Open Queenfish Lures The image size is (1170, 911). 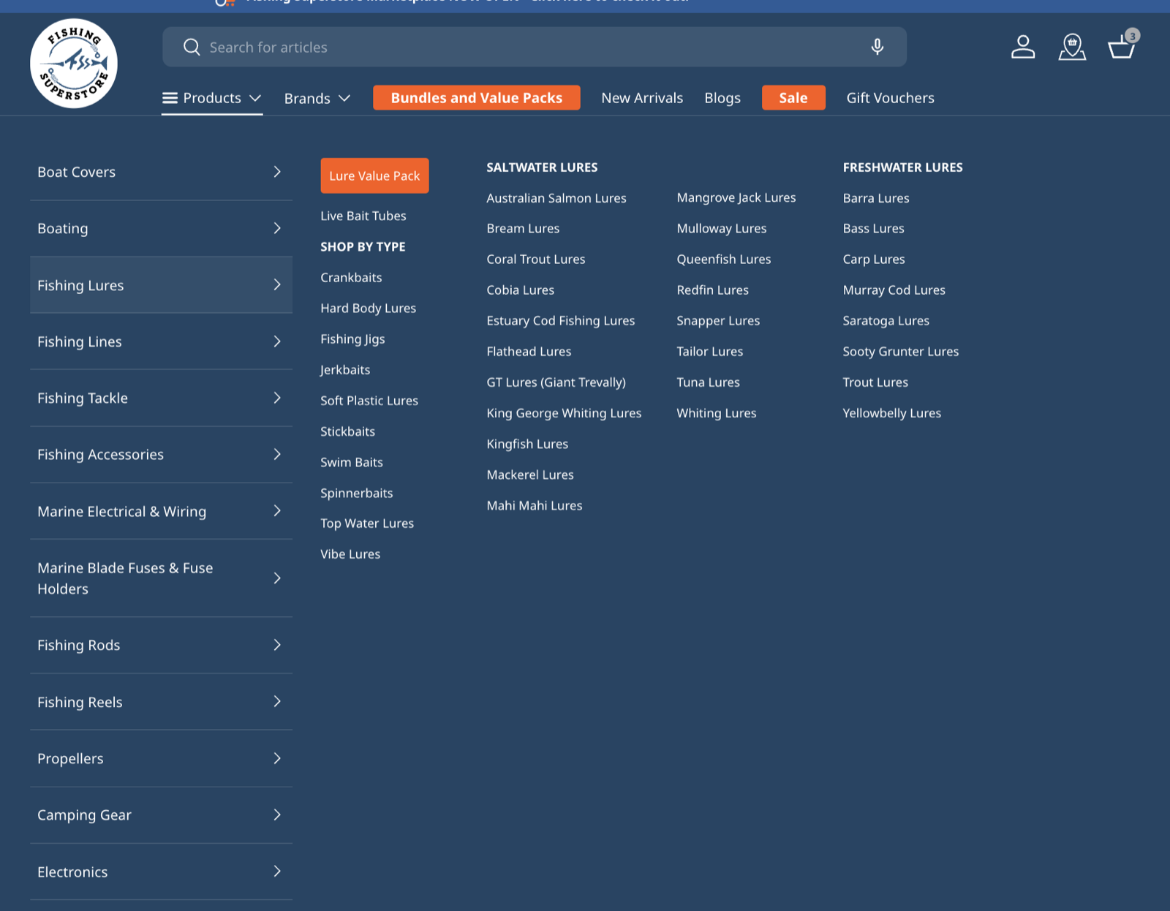(724, 259)
